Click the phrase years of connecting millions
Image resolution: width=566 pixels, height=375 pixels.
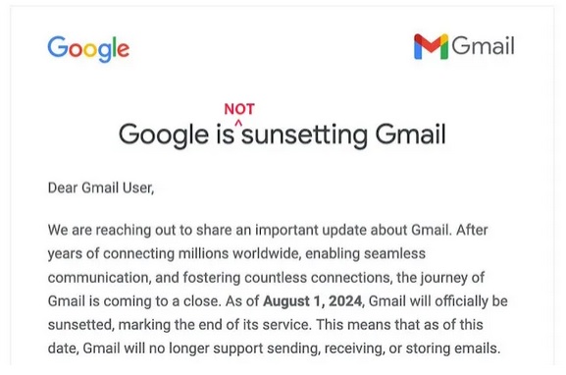click(138, 254)
